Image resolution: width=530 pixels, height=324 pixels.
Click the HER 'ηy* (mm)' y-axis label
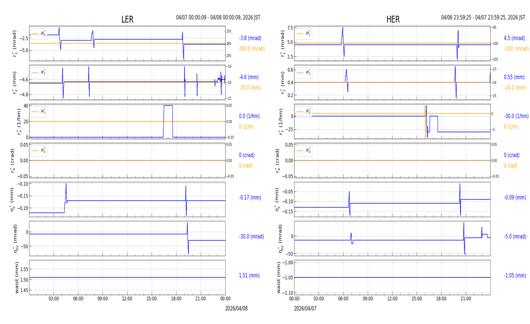[278, 199]
